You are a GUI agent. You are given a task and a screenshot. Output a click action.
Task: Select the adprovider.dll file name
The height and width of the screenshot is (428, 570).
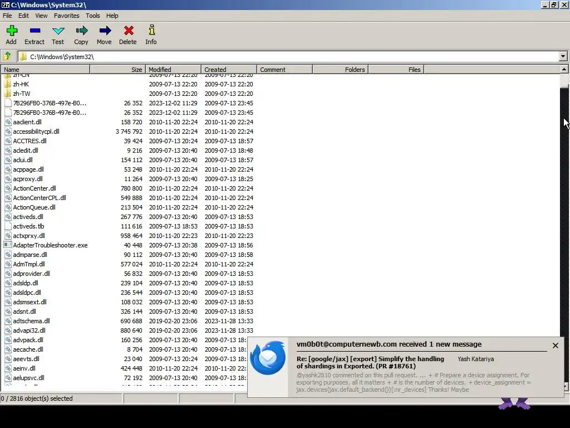click(31, 273)
